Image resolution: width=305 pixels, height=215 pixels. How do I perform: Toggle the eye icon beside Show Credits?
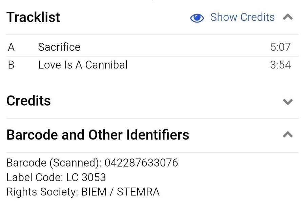[x=197, y=18]
